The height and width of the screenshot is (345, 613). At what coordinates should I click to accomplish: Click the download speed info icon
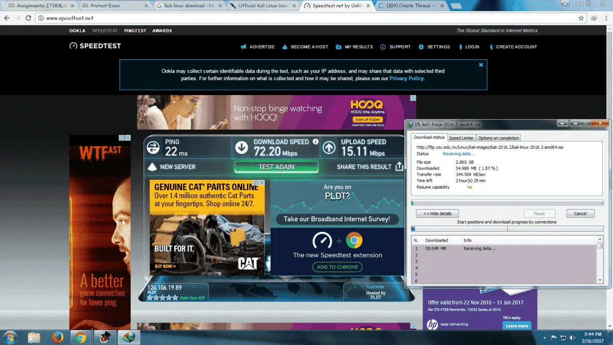pyautogui.click(x=316, y=142)
